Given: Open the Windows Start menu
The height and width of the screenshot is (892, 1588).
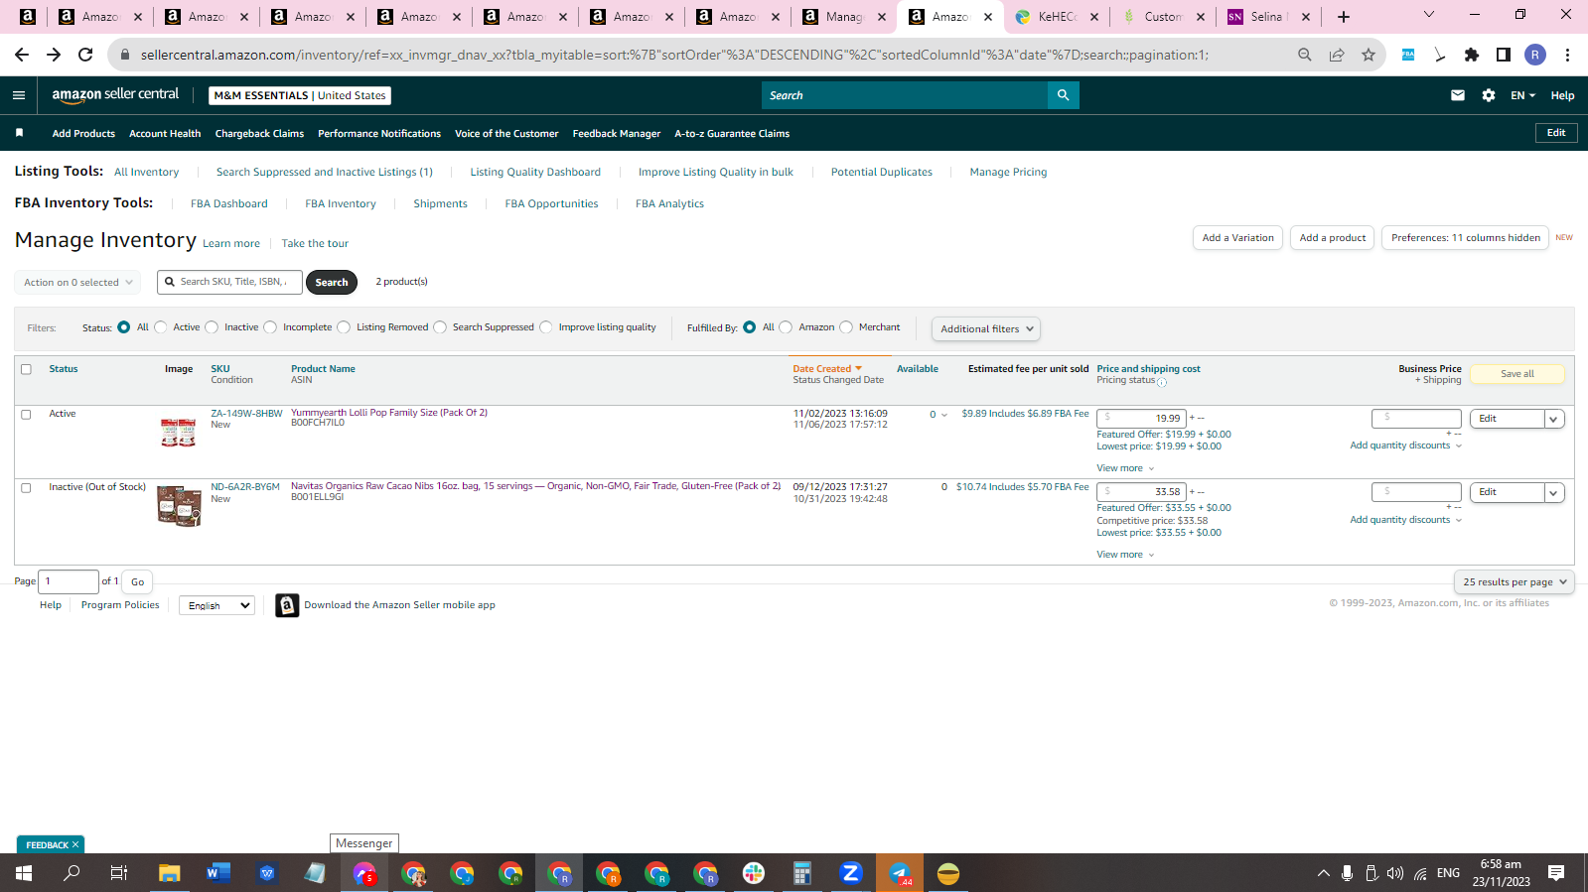Looking at the screenshot, I should pyautogui.click(x=24, y=873).
